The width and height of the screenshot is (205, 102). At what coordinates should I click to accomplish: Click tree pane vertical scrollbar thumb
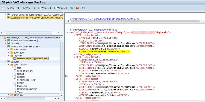tap(61, 66)
